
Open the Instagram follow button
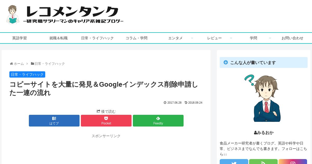[x=293, y=162]
